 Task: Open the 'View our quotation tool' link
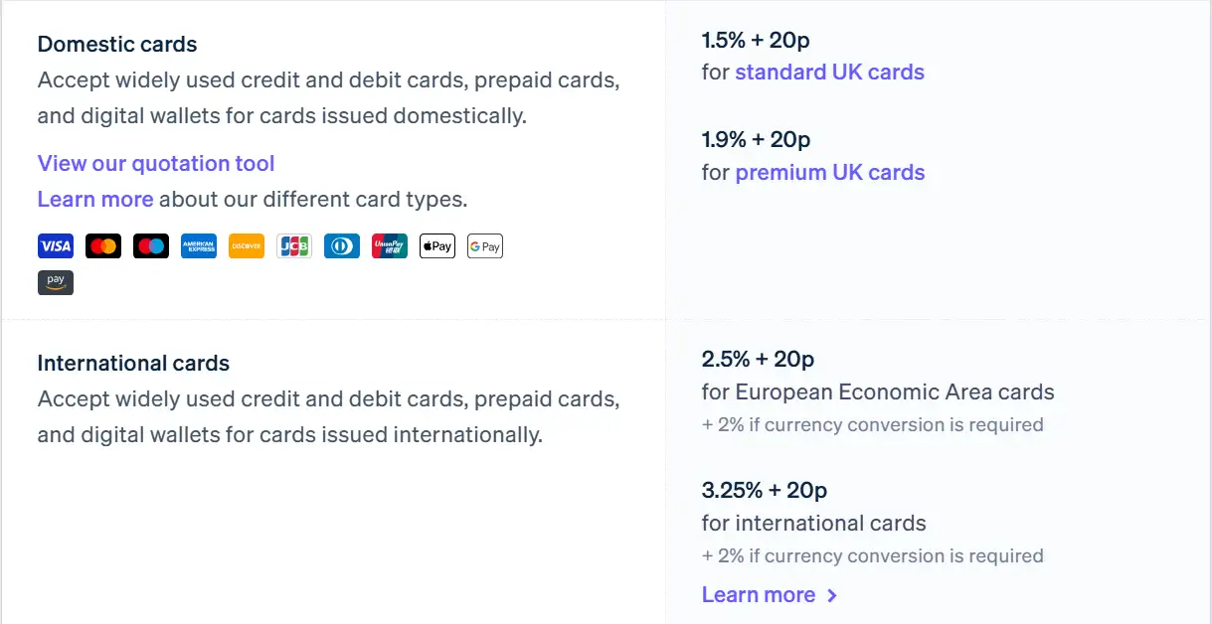click(156, 164)
